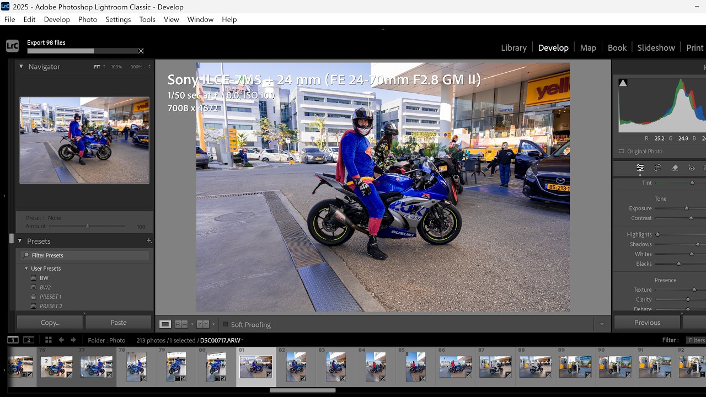
Task: Select Before/After Y Y view icon
Action: coord(202,324)
